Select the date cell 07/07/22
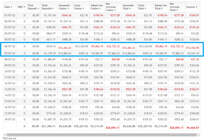The image size is (207, 140). pos(10,53)
